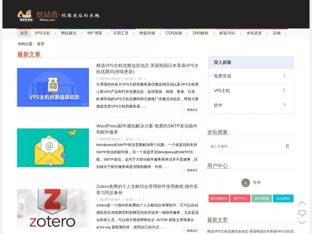312x234 pixels.
Task: Click date 2025年1月16日 of VPS article
Action: click(x=110, y=79)
